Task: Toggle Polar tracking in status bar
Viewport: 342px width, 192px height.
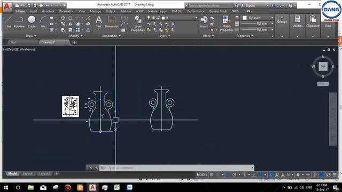Action: point(234,174)
